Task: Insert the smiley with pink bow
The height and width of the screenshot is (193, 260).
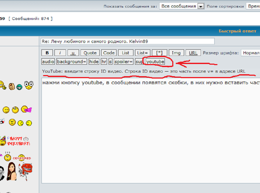Action: point(26,110)
